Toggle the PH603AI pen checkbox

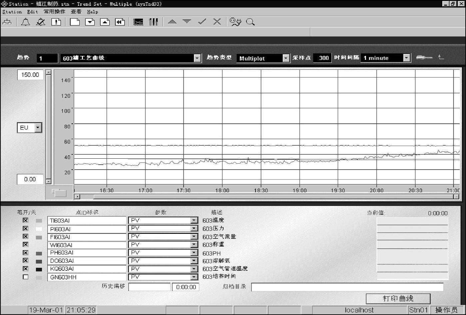pos(26,253)
